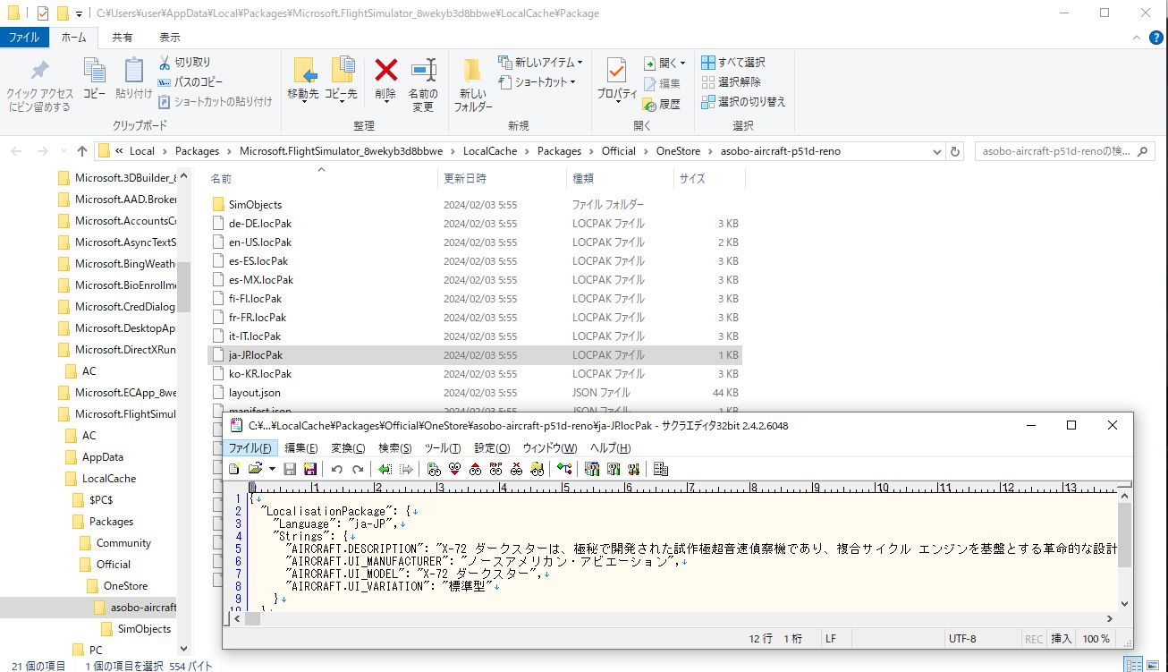Expand the 新しいアイテム dropdown
This screenshot has height=672, width=1168.
click(580, 63)
